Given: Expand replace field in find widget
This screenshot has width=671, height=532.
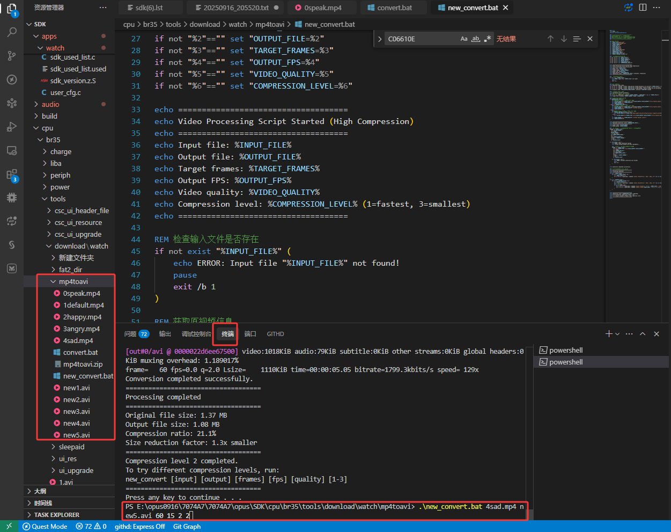Looking at the screenshot, I should [x=380, y=39].
